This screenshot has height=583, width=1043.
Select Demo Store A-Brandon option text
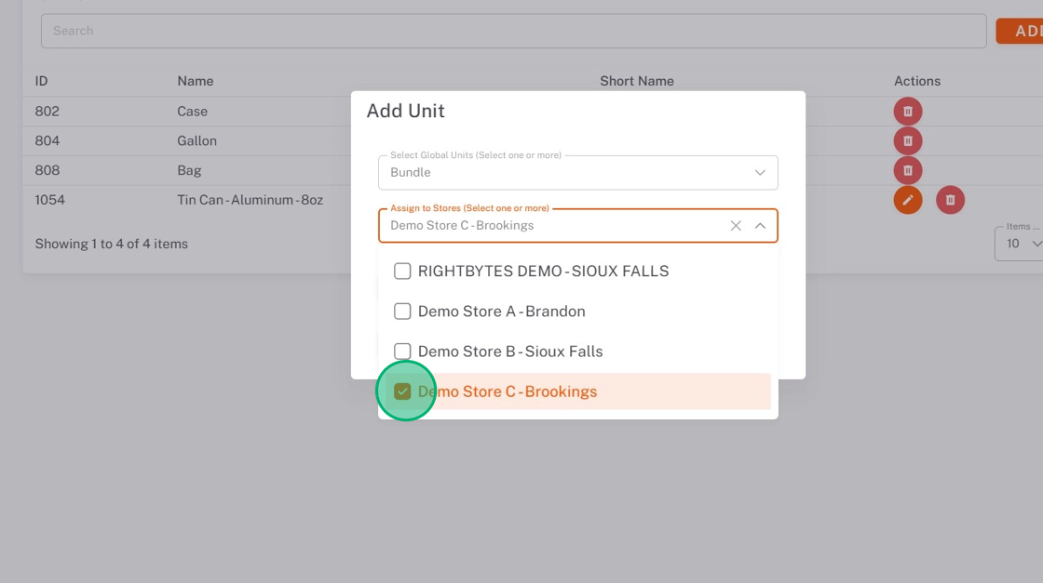501,311
